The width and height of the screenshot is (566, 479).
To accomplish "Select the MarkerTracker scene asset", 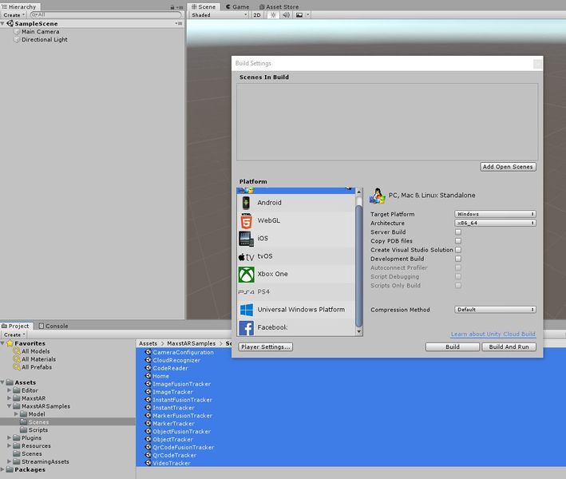I will (x=174, y=423).
